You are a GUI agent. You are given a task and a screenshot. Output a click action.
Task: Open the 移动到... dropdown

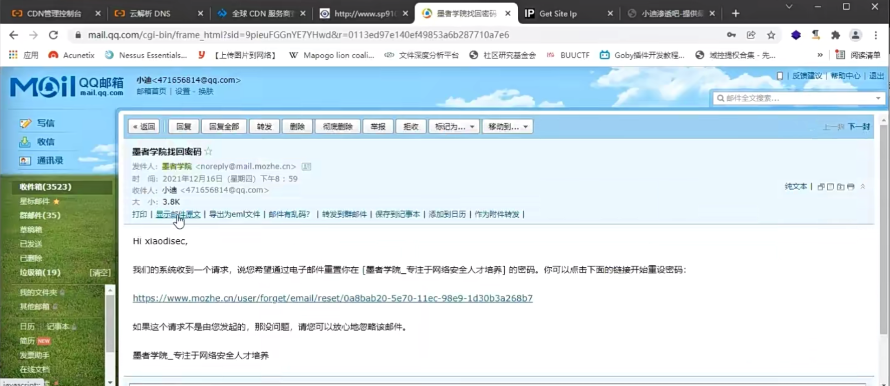click(x=508, y=127)
